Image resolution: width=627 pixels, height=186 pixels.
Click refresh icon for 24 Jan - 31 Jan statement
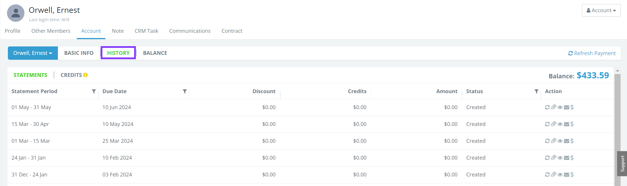[547, 158]
